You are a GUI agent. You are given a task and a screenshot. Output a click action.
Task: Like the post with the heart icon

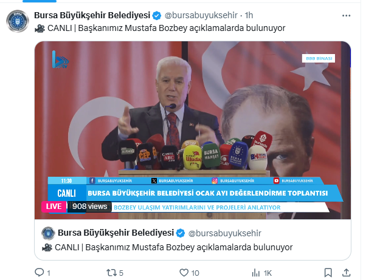(184, 273)
